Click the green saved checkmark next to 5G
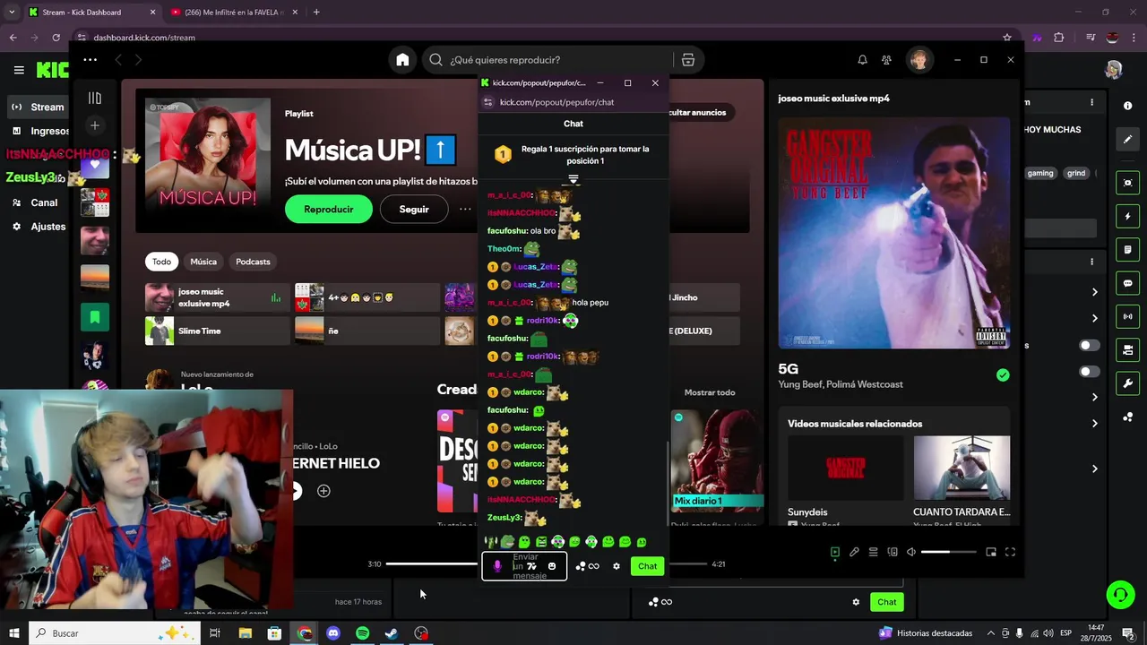Screen dimensions: 1147x645 pyautogui.click(x=1003, y=375)
